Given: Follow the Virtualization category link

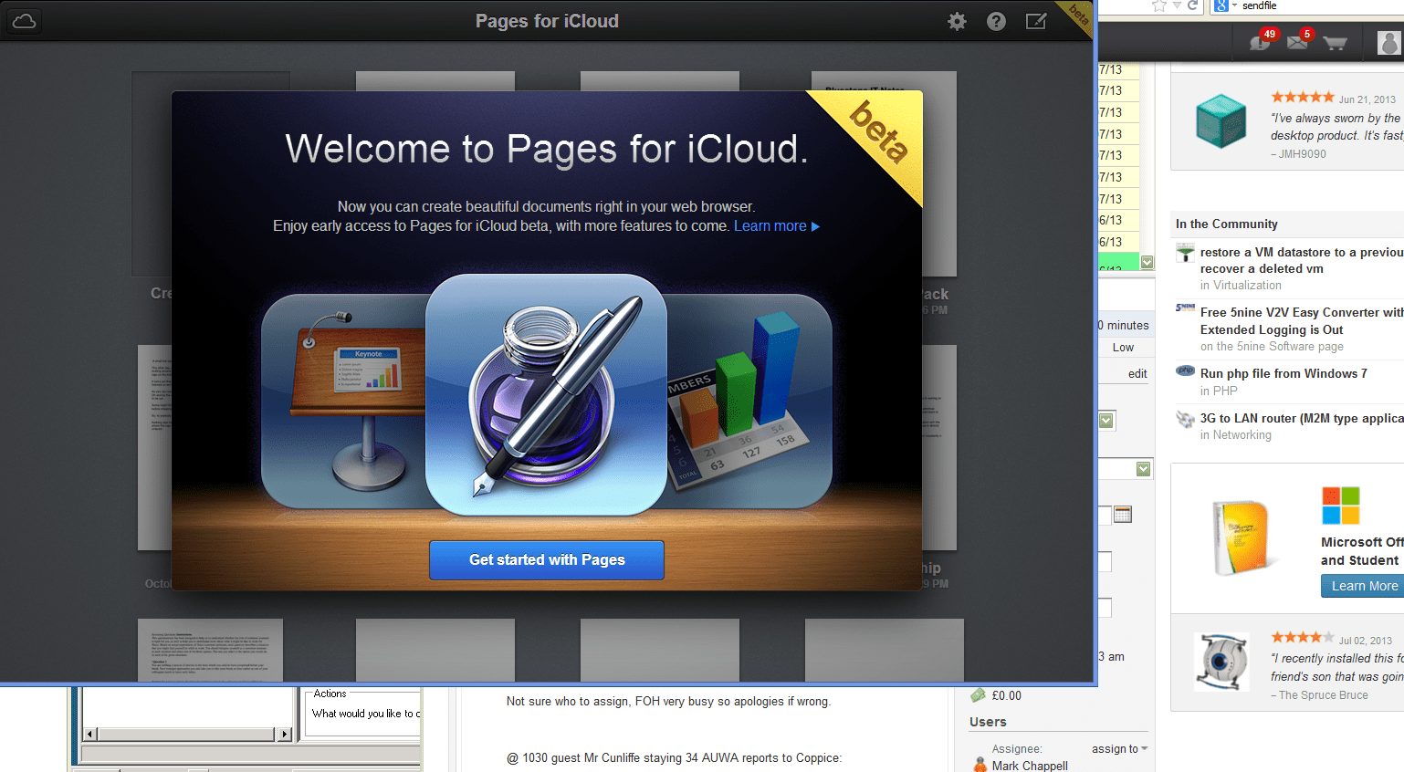Looking at the screenshot, I should 1247,286.
